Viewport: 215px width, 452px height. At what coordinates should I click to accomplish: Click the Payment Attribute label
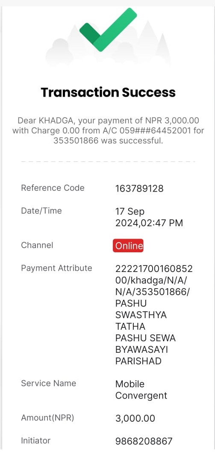click(x=57, y=268)
